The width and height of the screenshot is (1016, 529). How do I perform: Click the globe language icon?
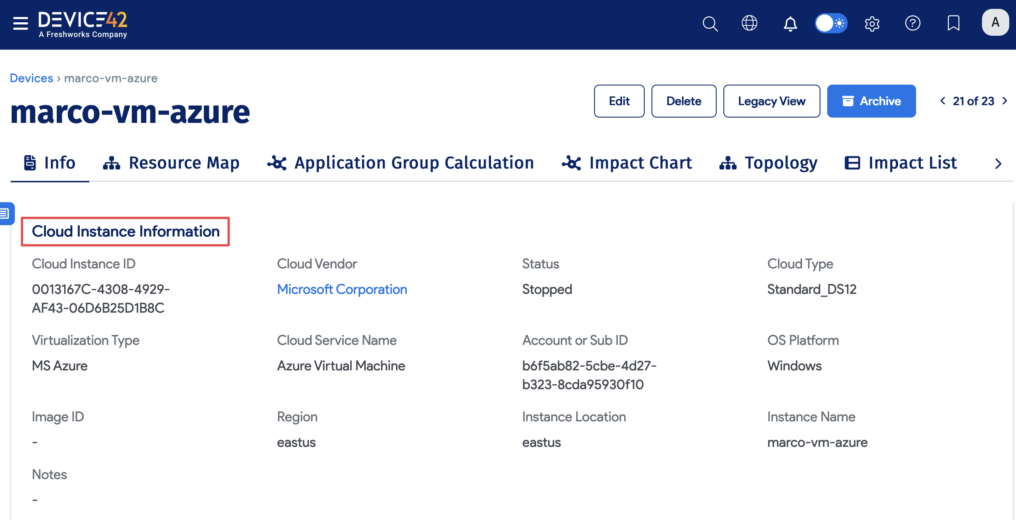tap(749, 23)
